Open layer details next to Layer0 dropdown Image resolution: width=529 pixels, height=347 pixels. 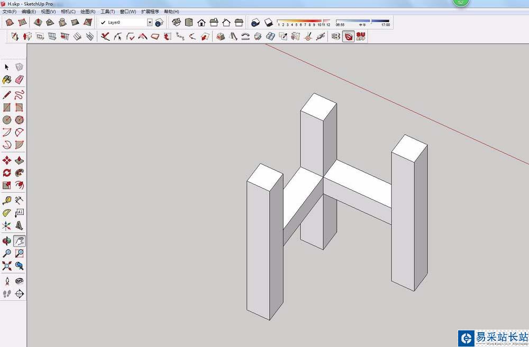[159, 23]
